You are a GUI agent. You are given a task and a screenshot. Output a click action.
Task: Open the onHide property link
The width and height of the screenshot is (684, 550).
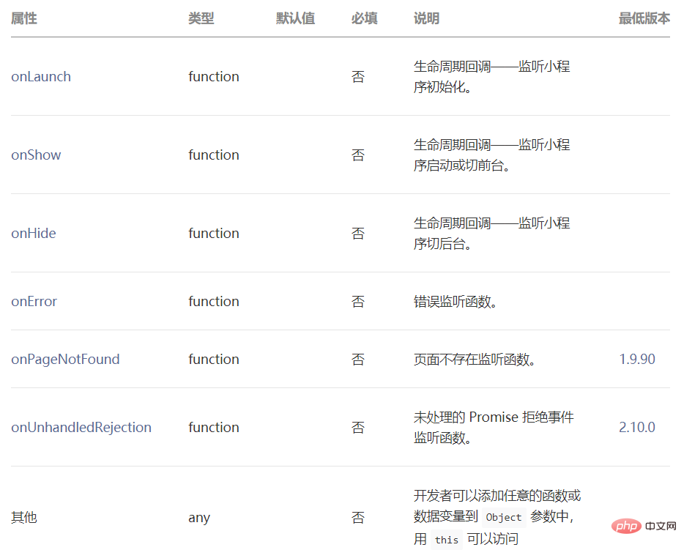(33, 233)
